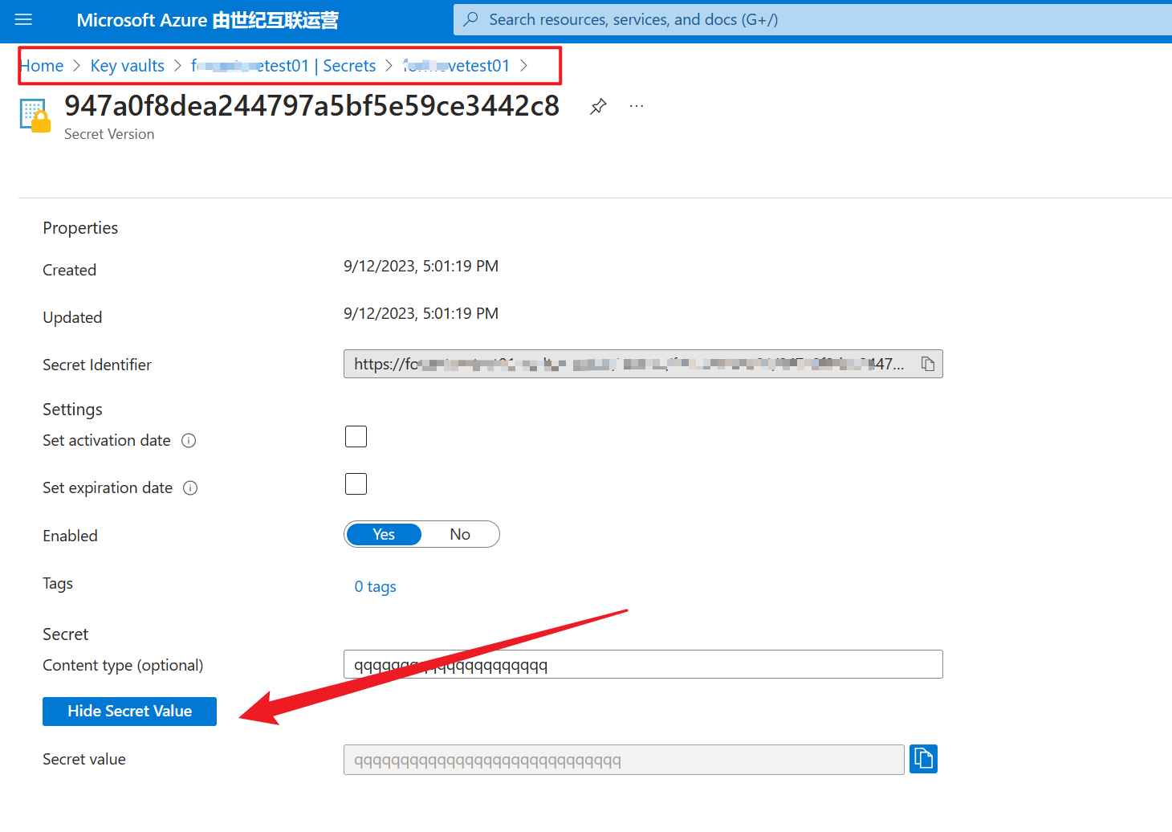
Task: Navigate to Key vaults breadcrumb
Action: tap(127, 66)
